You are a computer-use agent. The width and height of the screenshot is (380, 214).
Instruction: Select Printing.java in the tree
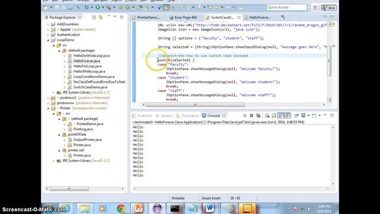click(83, 130)
